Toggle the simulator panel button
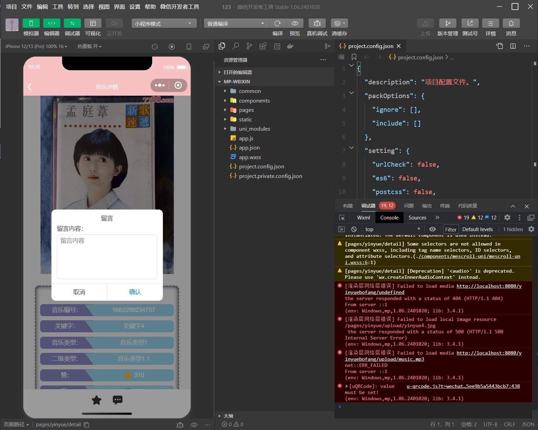This screenshot has width=538, height=430. click(x=31, y=23)
